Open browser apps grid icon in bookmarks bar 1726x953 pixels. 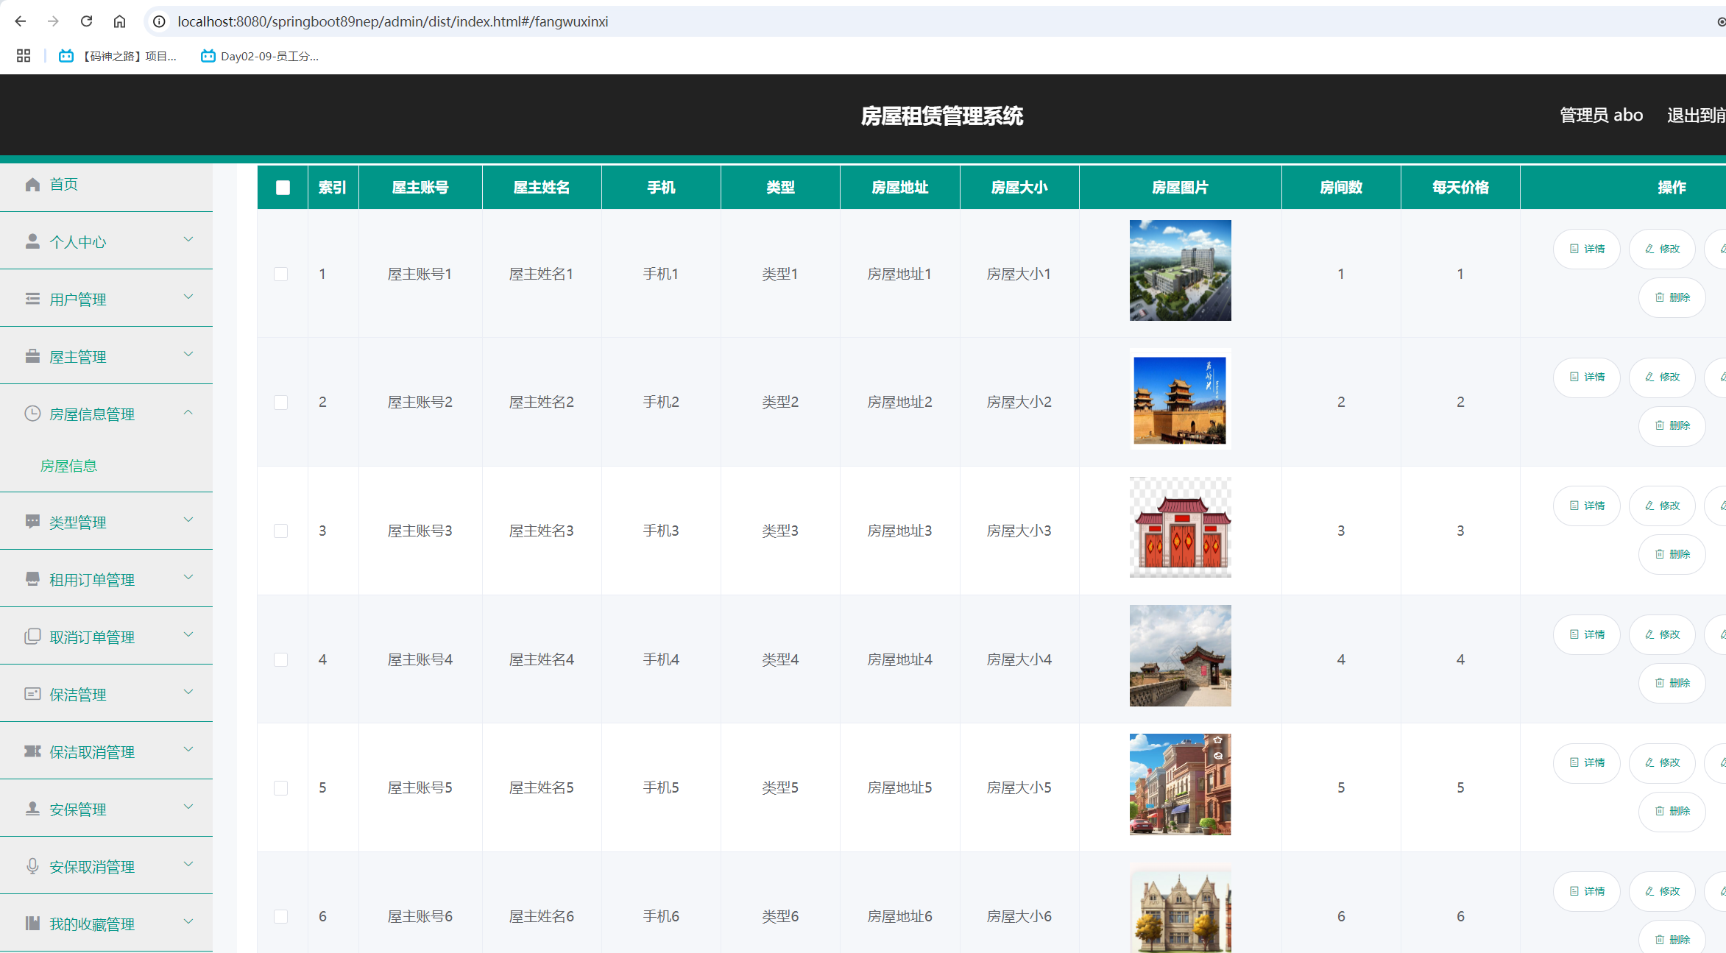tap(24, 56)
